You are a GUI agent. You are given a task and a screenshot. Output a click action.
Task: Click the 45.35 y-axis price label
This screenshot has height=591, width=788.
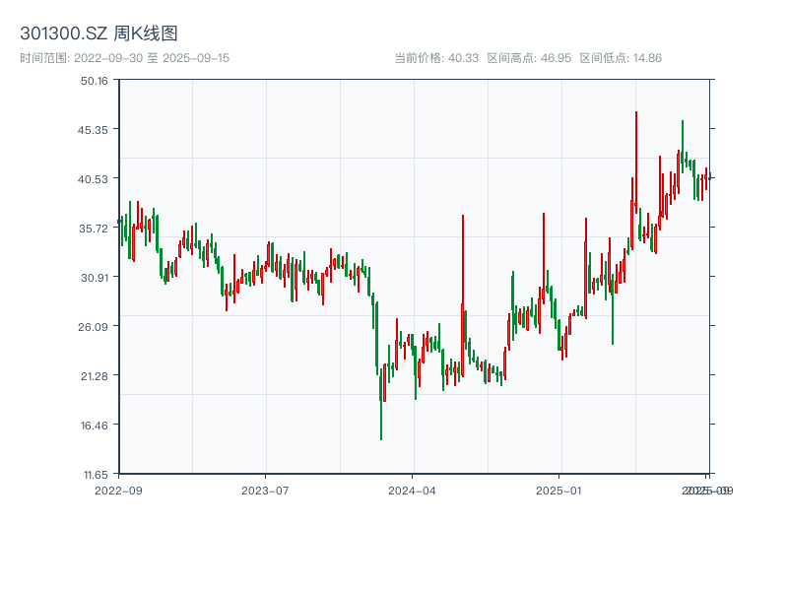click(x=95, y=129)
